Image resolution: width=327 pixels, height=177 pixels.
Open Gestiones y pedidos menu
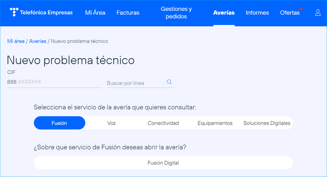point(176,13)
